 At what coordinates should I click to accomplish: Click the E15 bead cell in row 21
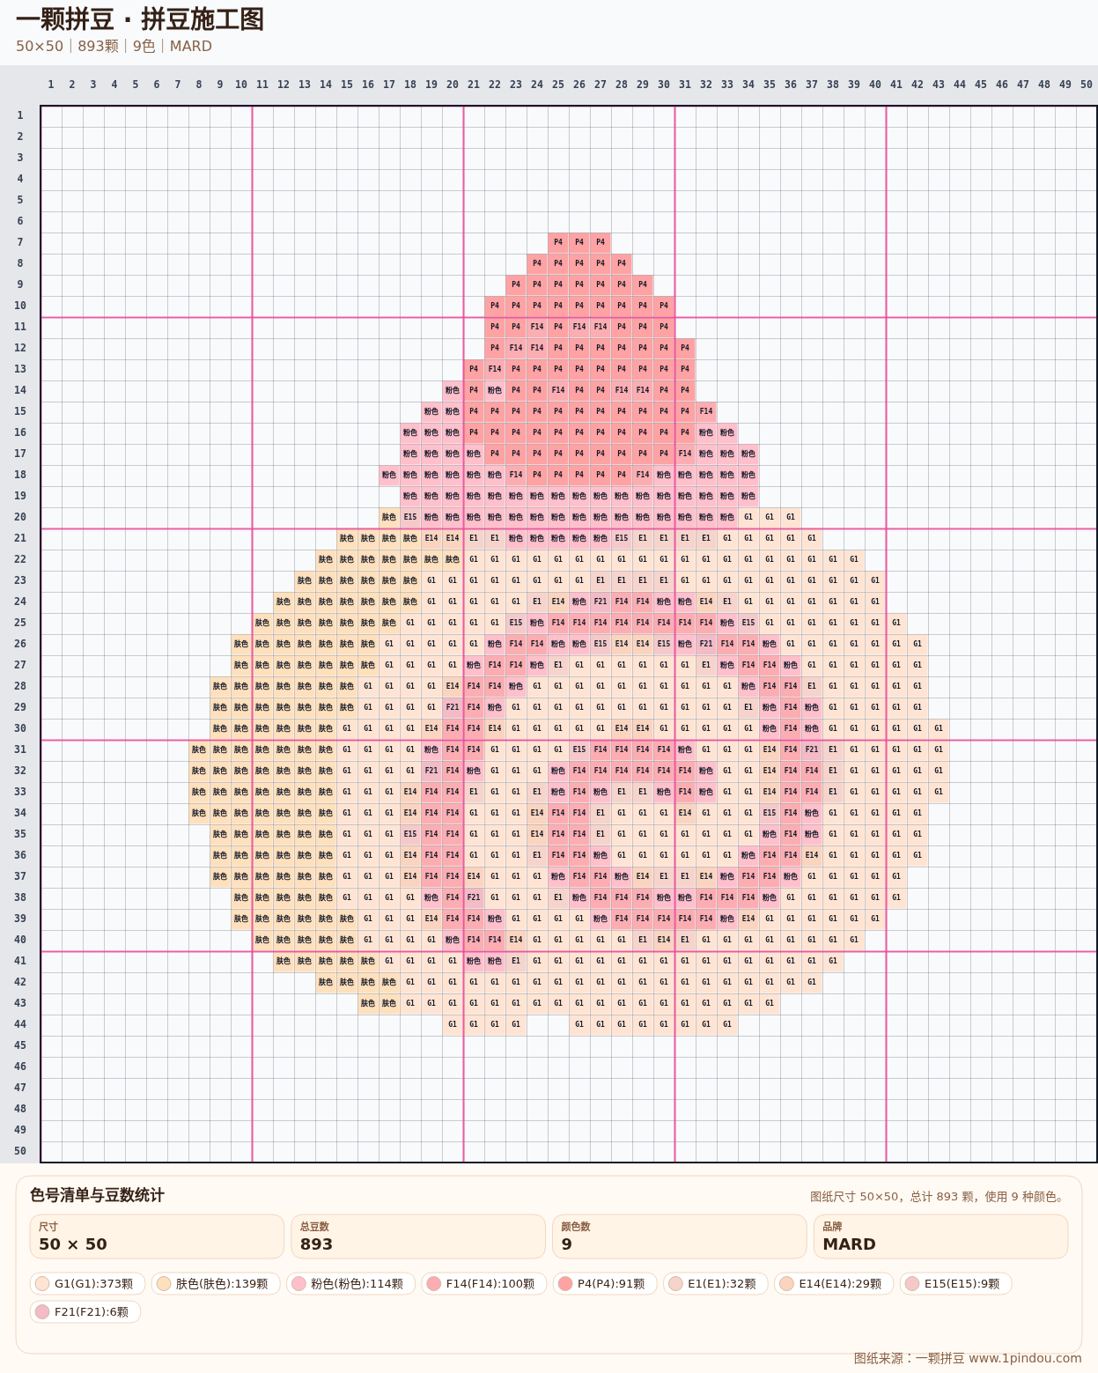pyautogui.click(x=622, y=538)
